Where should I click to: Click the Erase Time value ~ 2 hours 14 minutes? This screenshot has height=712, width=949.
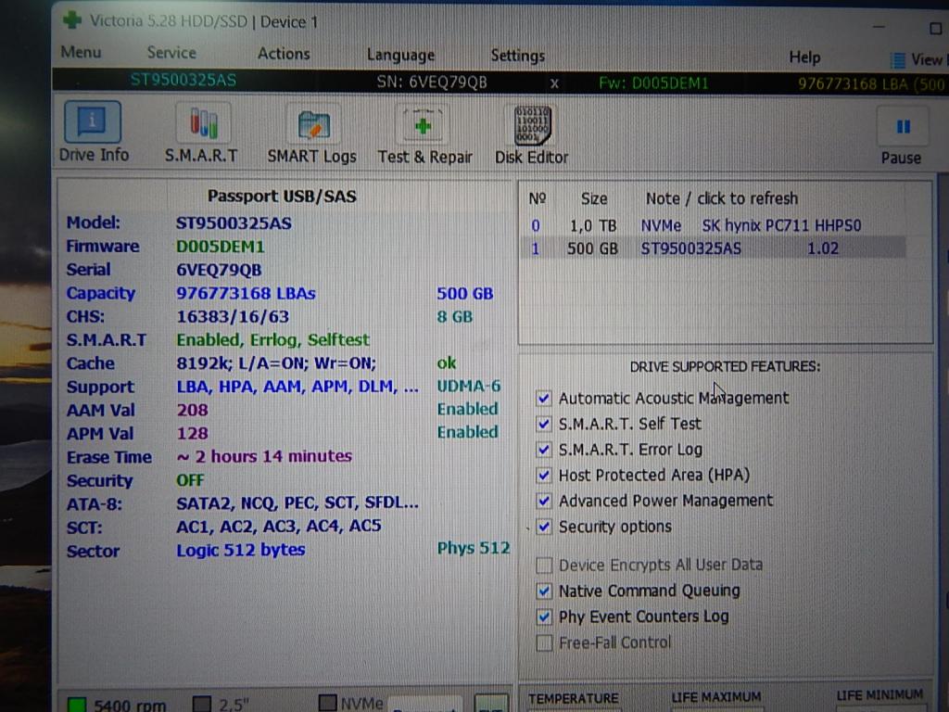pos(264,456)
